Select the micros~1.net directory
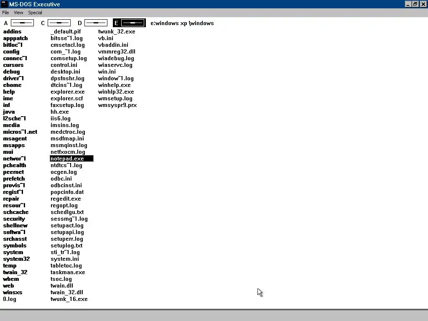428x321 pixels. point(20,132)
